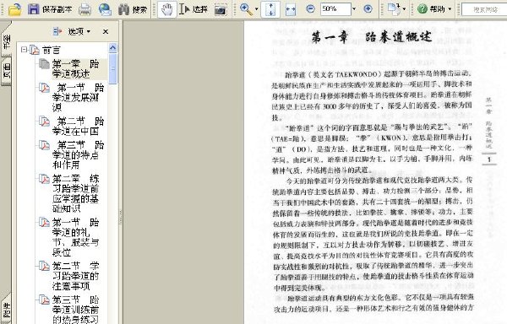This screenshot has height=324, width=507.
Task: Open bookmark 第一节 跆拳道的礼节、服装与段位
Action: (x=76, y=237)
